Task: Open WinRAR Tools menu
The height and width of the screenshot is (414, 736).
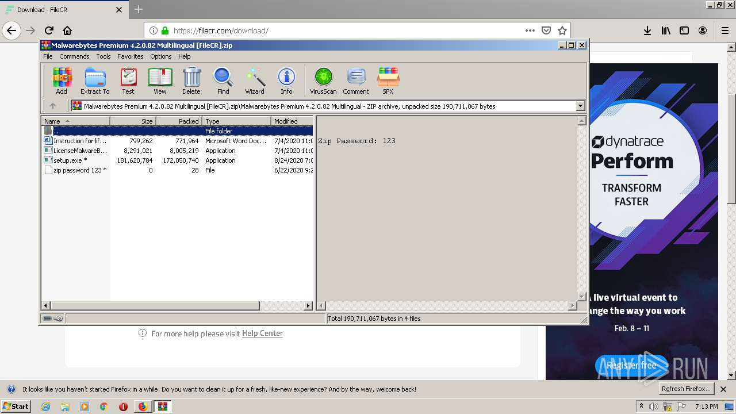Action: click(103, 56)
